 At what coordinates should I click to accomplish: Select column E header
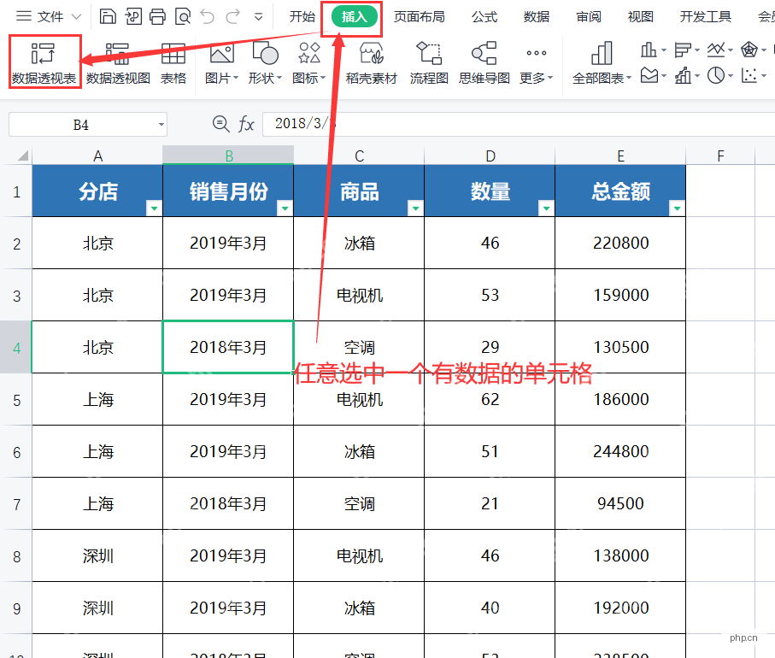(620, 156)
